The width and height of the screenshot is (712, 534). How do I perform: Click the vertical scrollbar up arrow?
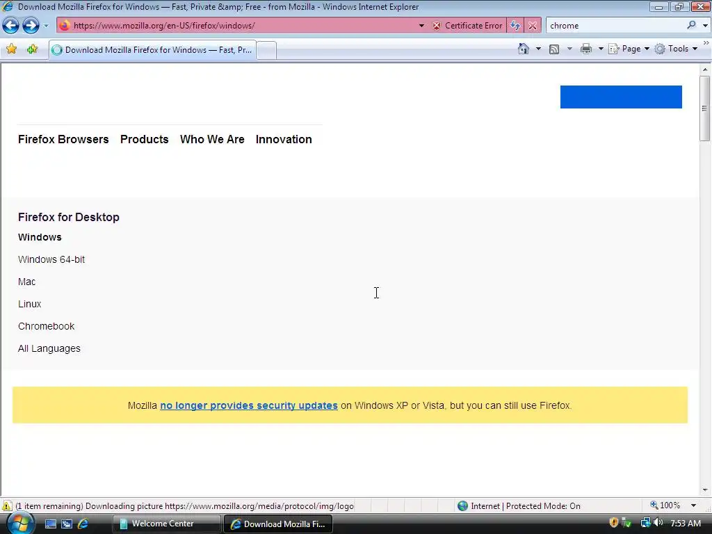click(705, 70)
